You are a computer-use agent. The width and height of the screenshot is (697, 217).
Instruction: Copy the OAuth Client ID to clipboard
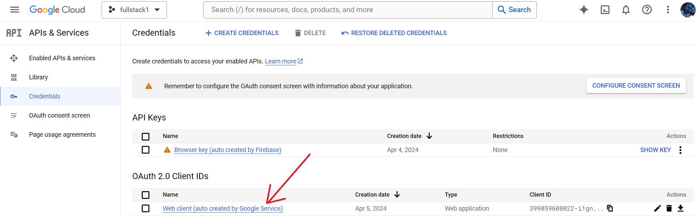(610, 208)
